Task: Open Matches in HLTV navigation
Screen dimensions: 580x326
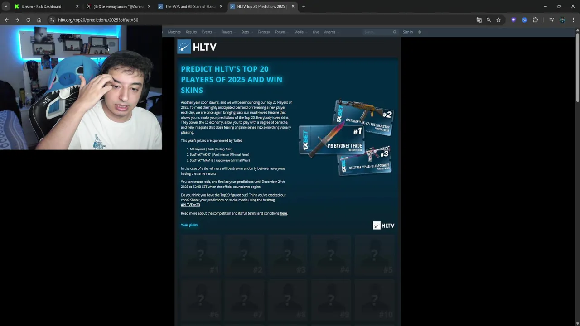Action: click(174, 32)
